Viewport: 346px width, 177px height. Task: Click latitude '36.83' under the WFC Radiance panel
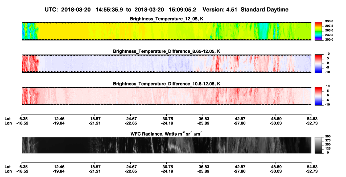click(203, 167)
